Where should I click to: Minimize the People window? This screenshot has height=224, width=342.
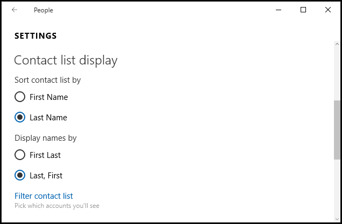(x=279, y=10)
